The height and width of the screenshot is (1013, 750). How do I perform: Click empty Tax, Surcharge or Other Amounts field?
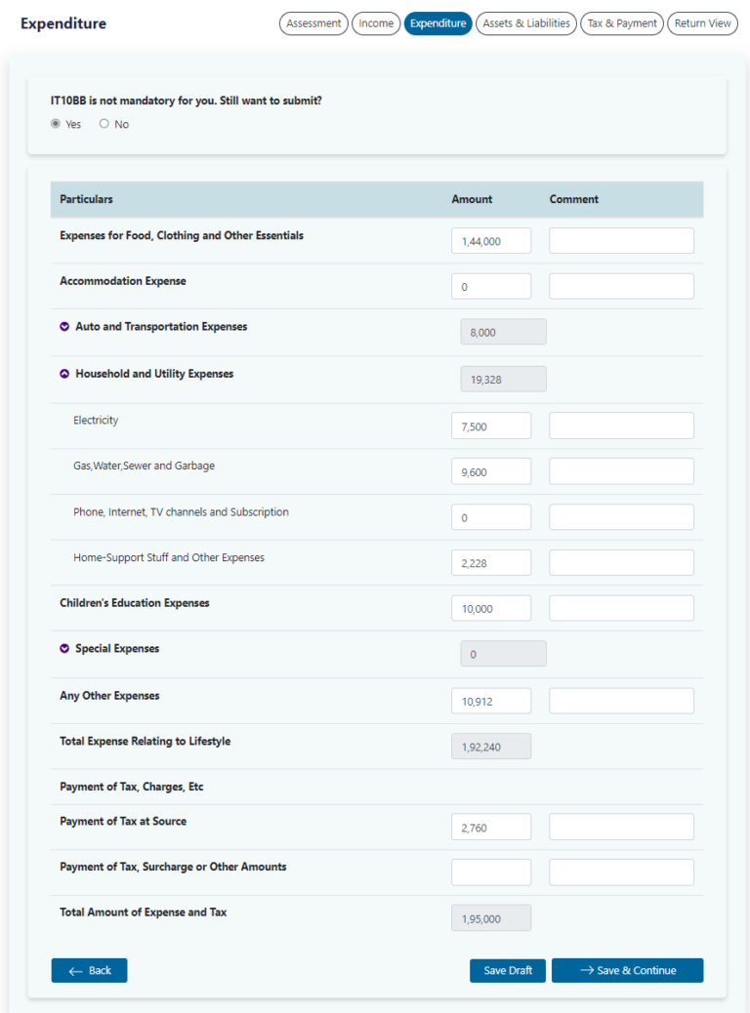click(490, 871)
